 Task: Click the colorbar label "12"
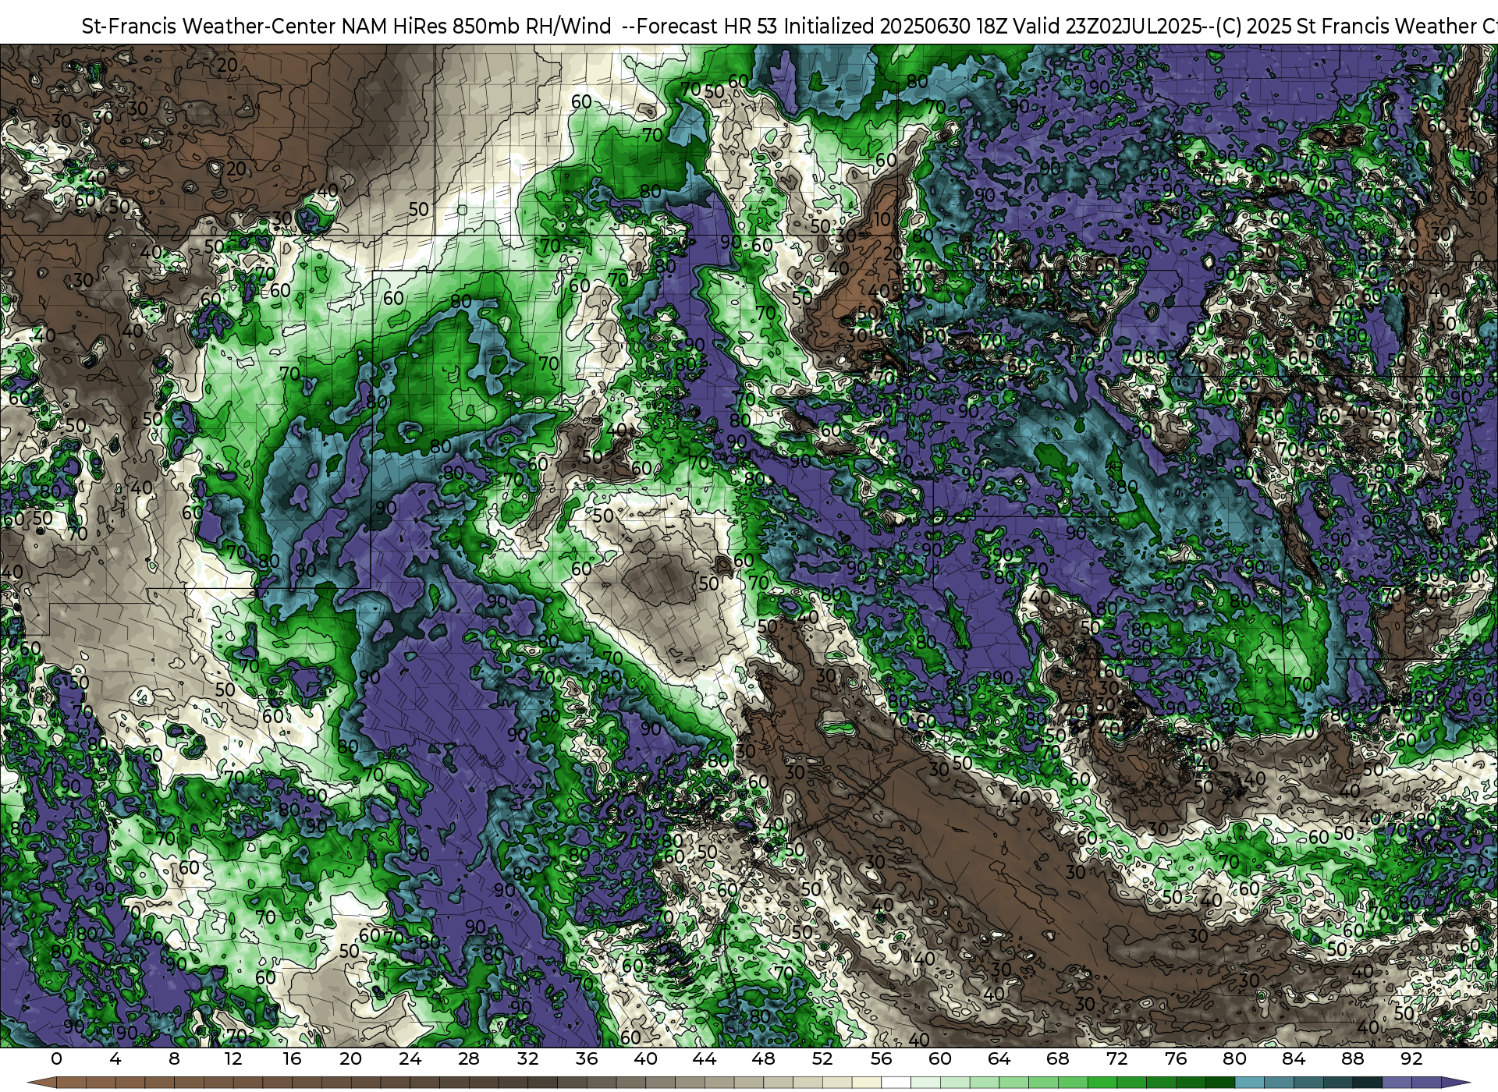[x=233, y=1058]
